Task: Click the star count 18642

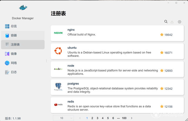Action: [x=168, y=35]
